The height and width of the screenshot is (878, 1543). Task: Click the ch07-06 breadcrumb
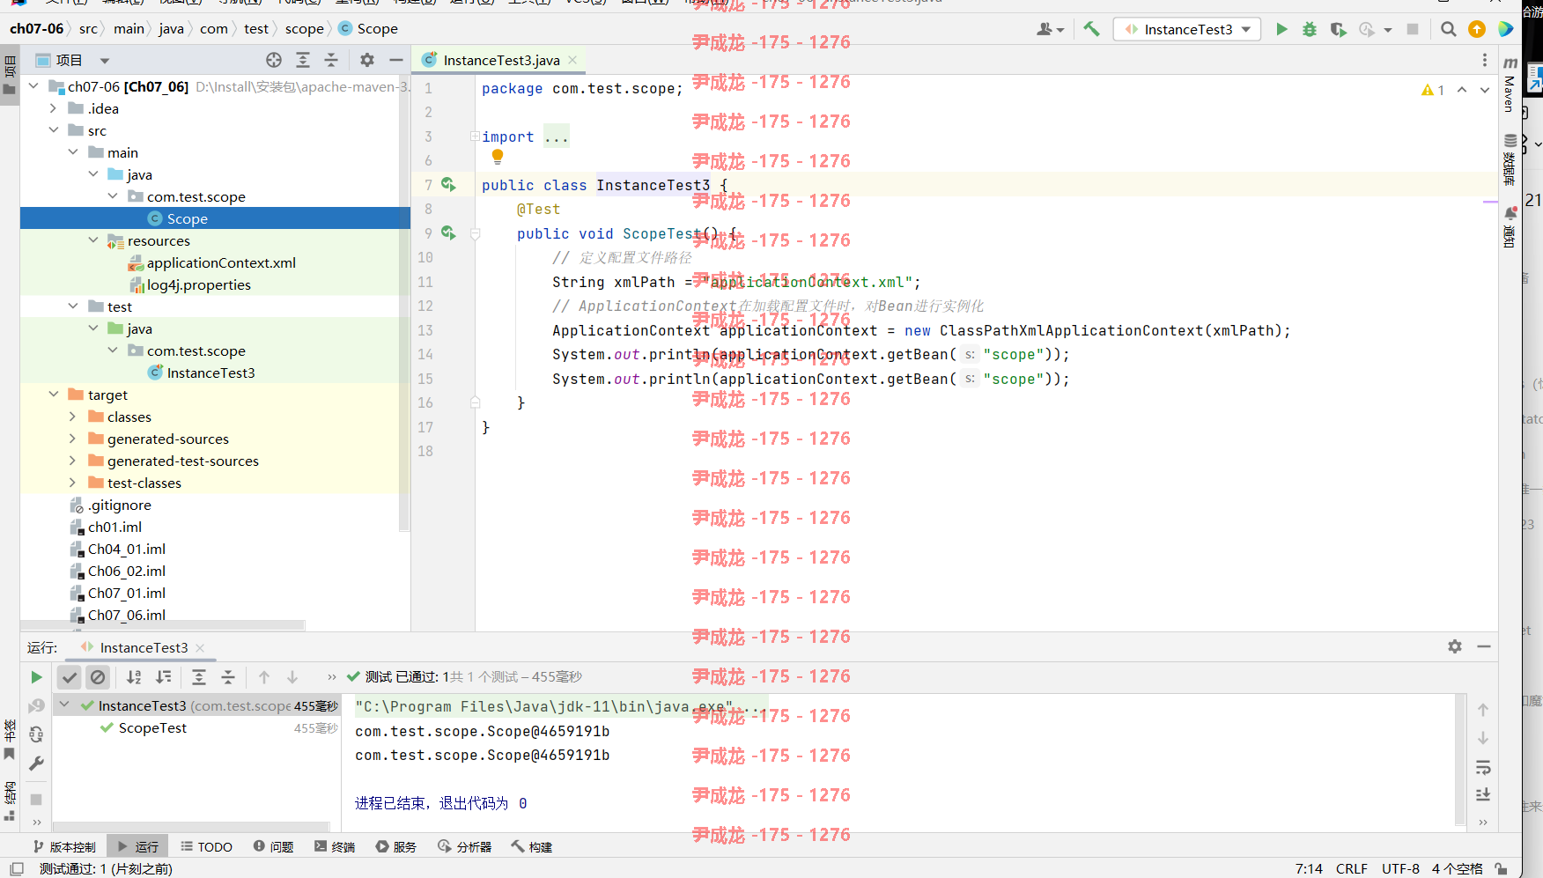click(36, 28)
